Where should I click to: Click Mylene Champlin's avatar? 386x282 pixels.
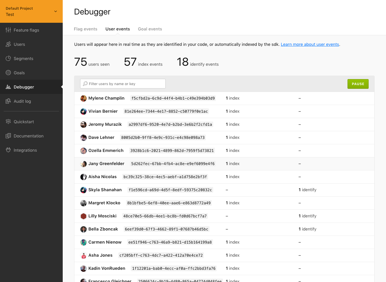tap(84, 98)
